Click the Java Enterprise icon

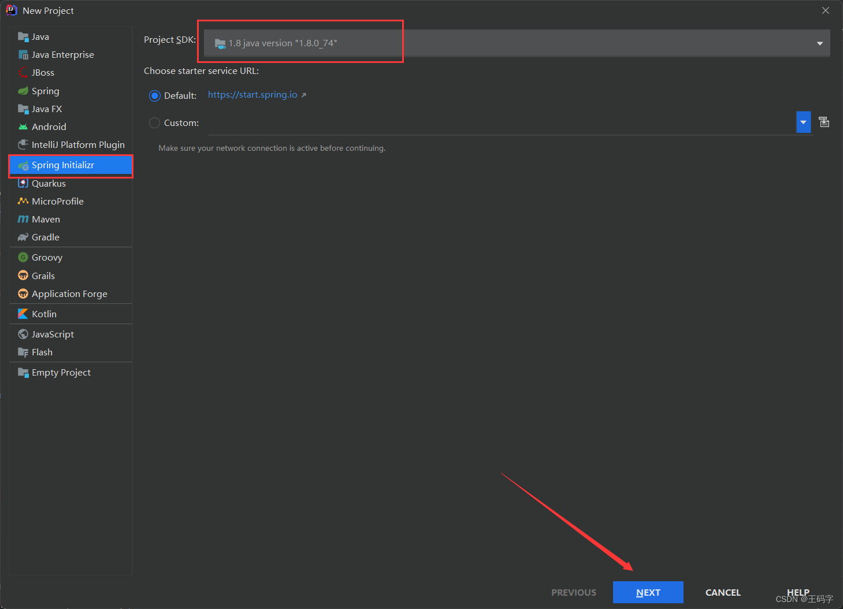[x=23, y=55]
